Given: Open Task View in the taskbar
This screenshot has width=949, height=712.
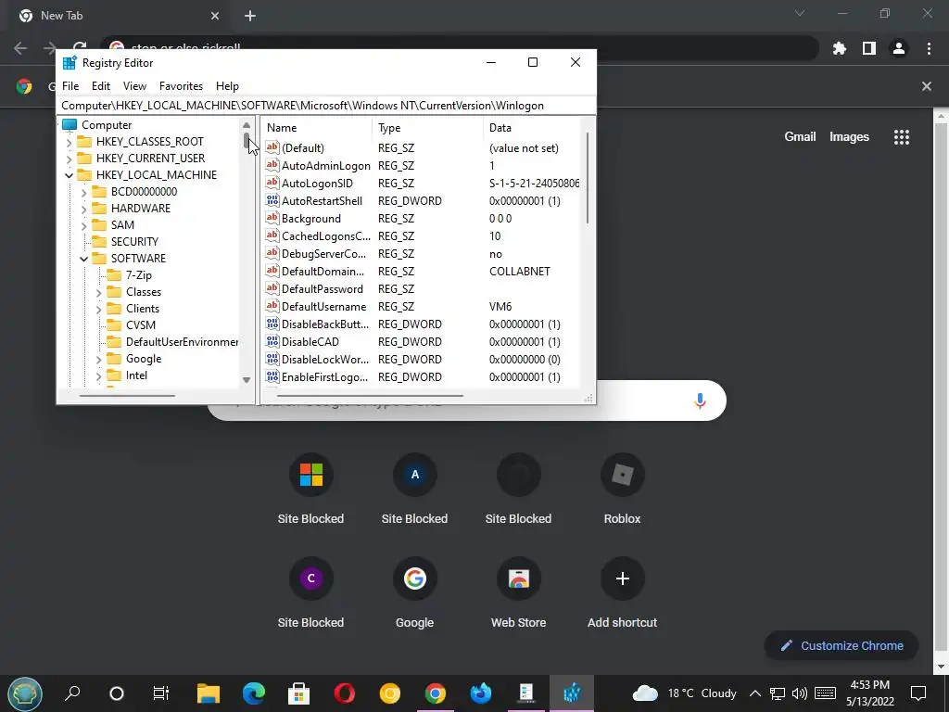Looking at the screenshot, I should (161, 693).
